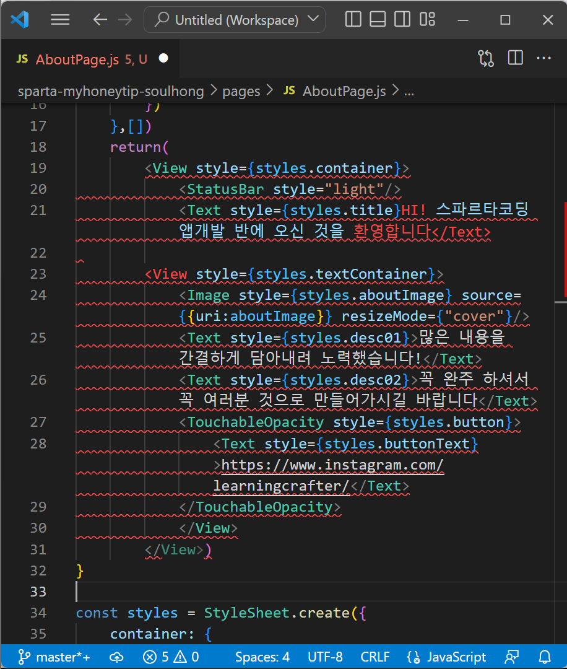Select the AboutPage.js breadcrumb item
567x669 pixels.
pyautogui.click(x=335, y=91)
